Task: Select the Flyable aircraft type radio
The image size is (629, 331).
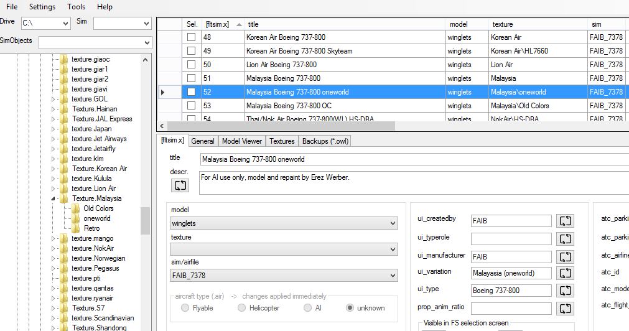Action: (185, 308)
